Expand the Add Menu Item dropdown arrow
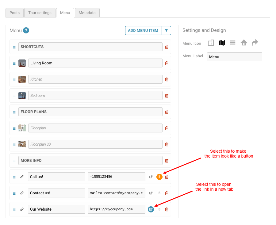The image size is (276, 225). [166, 30]
